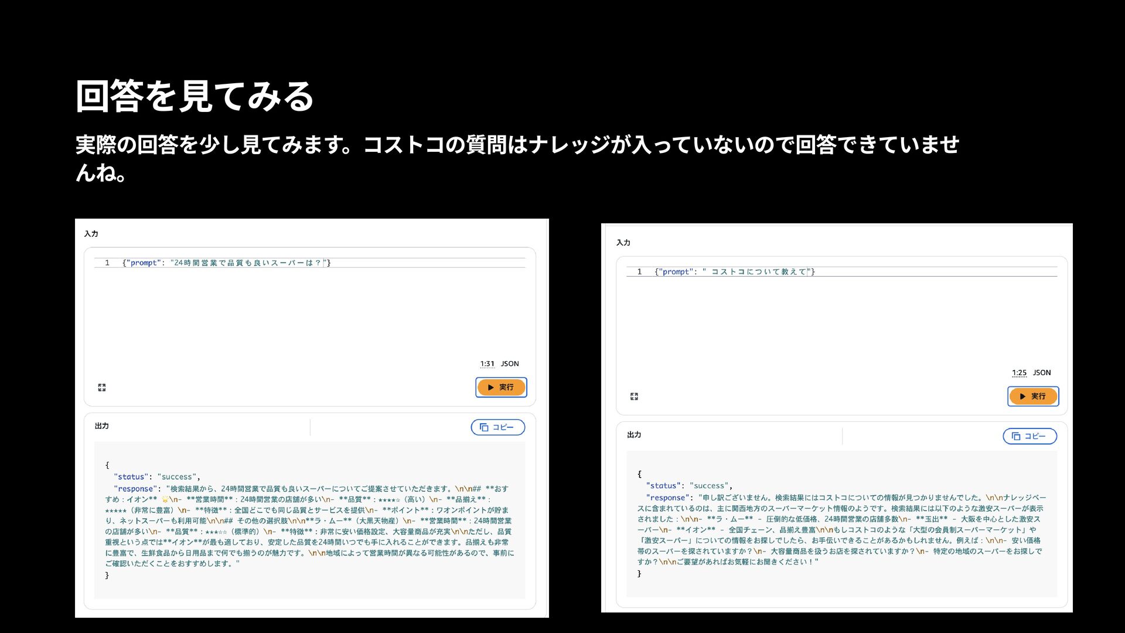Click the 出力 heading above the イオン response
This screenshot has width=1125, height=633.
(102, 426)
